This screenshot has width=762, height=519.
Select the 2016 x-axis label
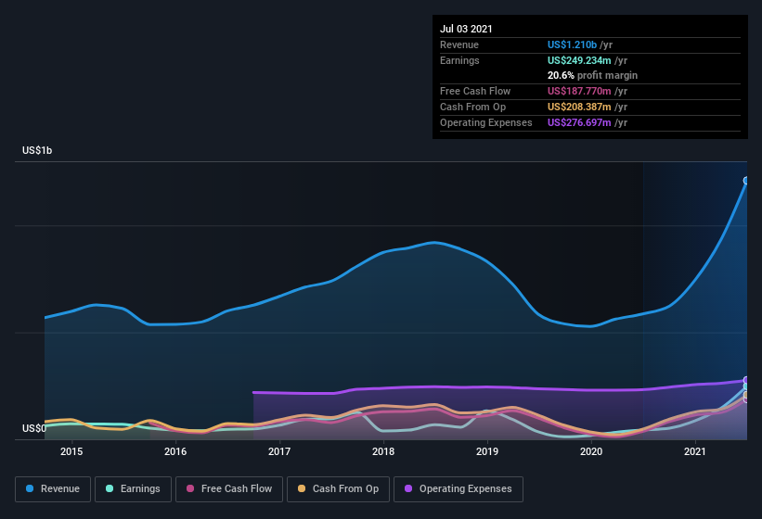(x=175, y=451)
